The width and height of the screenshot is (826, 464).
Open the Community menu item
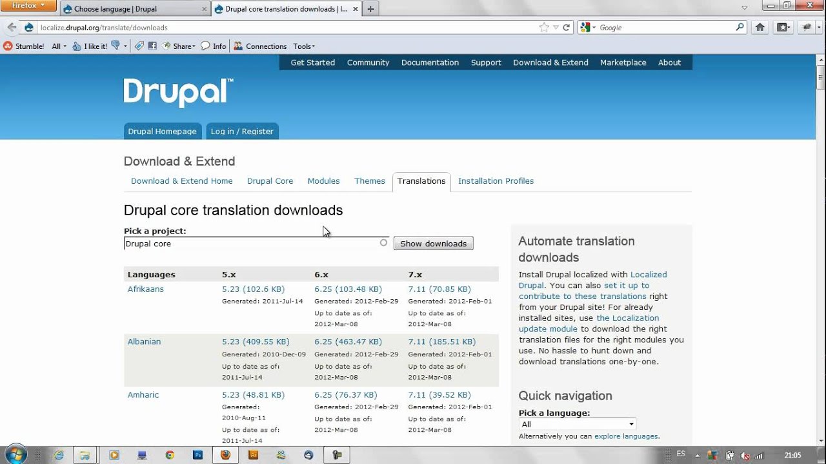point(368,63)
